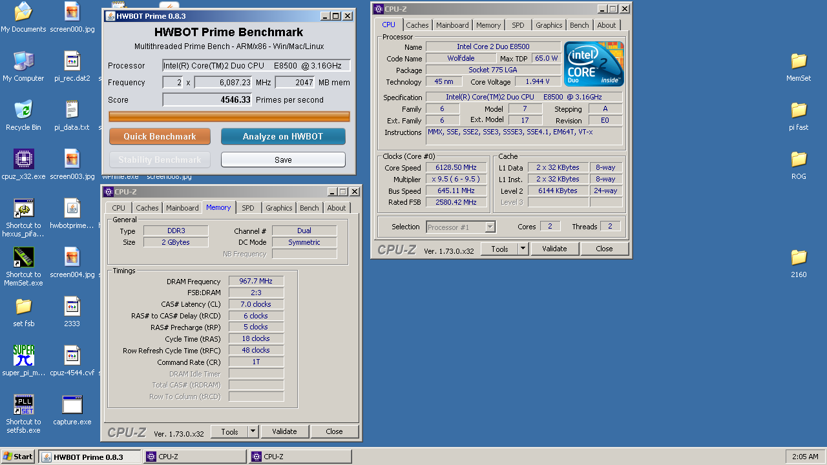Open the set fsb folder icon

(x=23, y=306)
